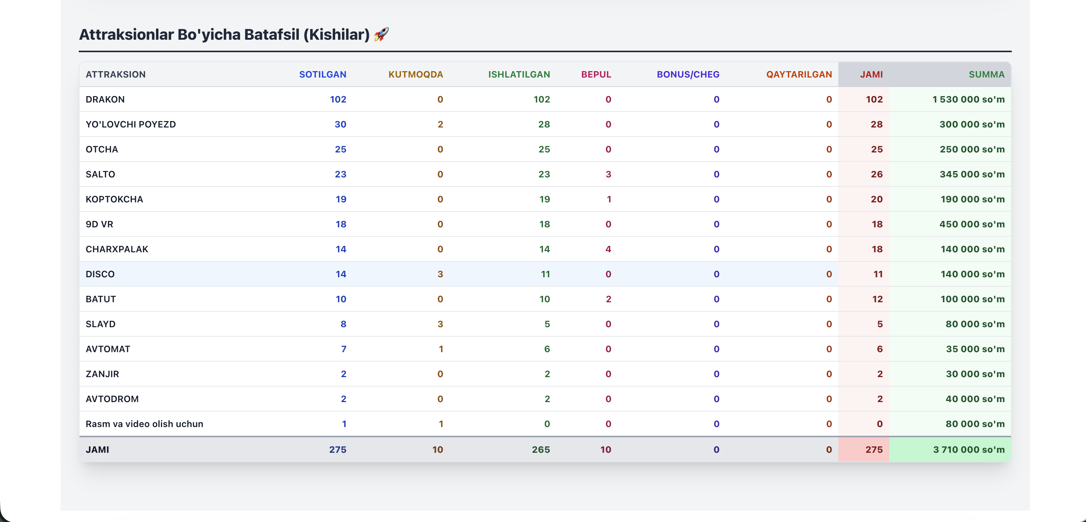Image resolution: width=1086 pixels, height=522 pixels.
Task: Click the DRAKON sum 1 530 000 so'm
Action: (x=968, y=99)
